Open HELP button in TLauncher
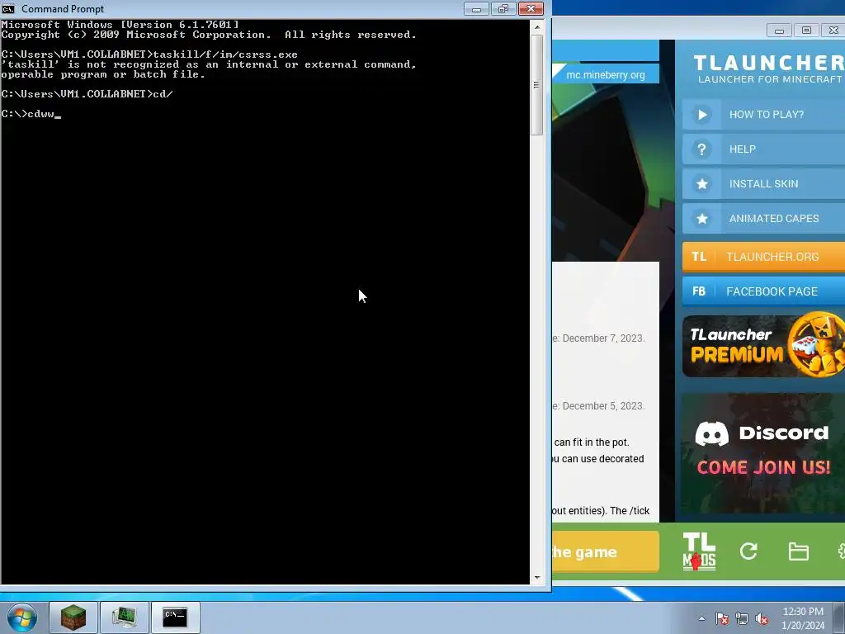This screenshot has width=845, height=634. 763,149
